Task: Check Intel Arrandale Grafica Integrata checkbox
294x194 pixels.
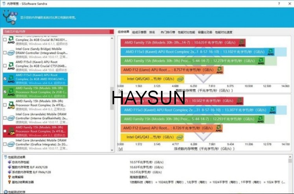Action: [5, 144]
